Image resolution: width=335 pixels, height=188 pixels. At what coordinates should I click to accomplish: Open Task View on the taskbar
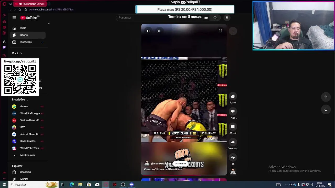(63, 185)
